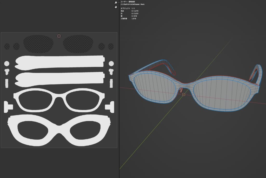
Task: Click the left lens of the 3D glasses
Action: 154,88
